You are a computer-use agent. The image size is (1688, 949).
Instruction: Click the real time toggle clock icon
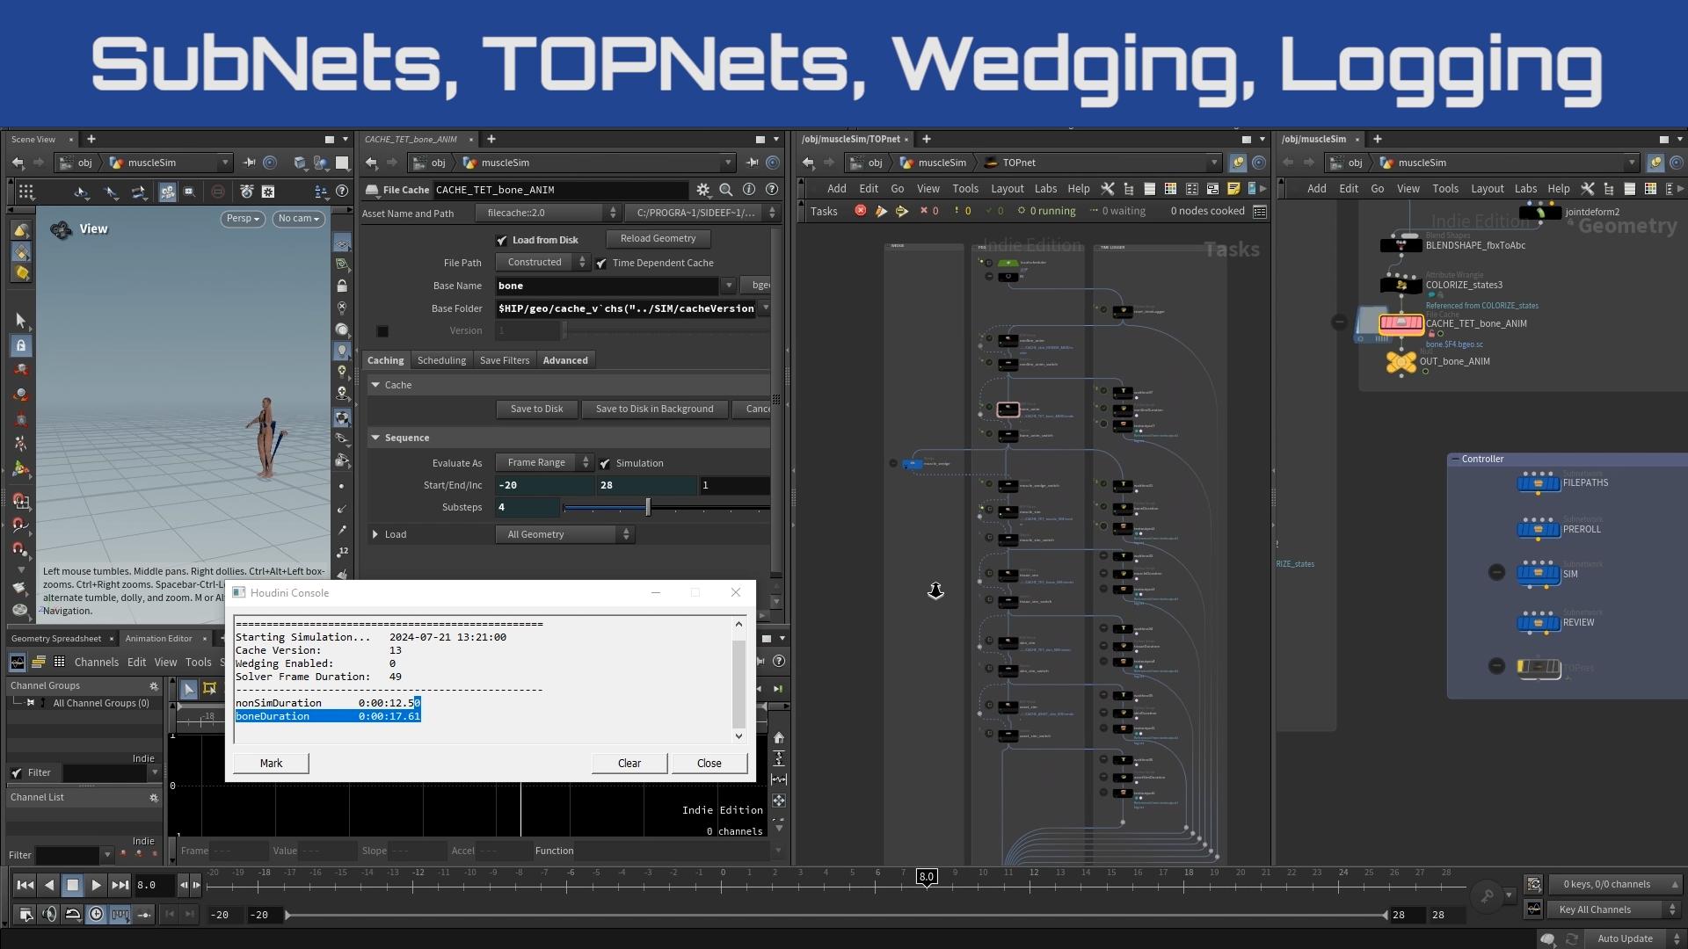coord(96,915)
